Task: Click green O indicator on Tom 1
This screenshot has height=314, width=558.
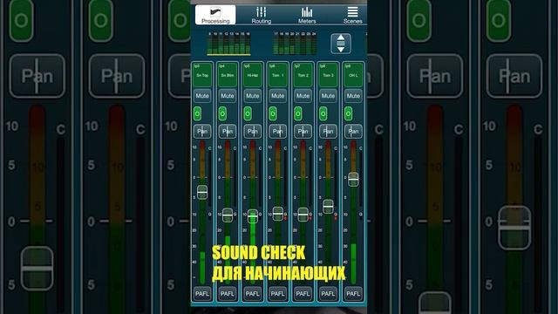Action: click(x=273, y=113)
